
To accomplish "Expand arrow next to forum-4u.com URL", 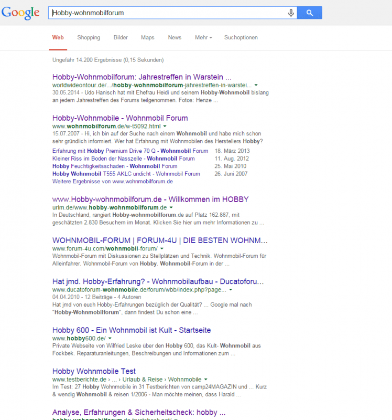I will [x=162, y=248].
